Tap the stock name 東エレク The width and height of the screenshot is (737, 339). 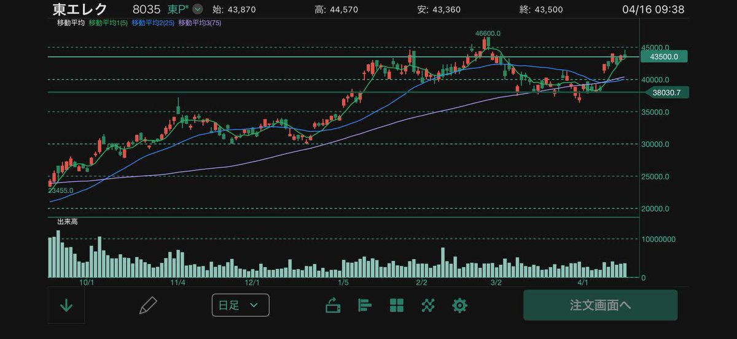(x=80, y=9)
